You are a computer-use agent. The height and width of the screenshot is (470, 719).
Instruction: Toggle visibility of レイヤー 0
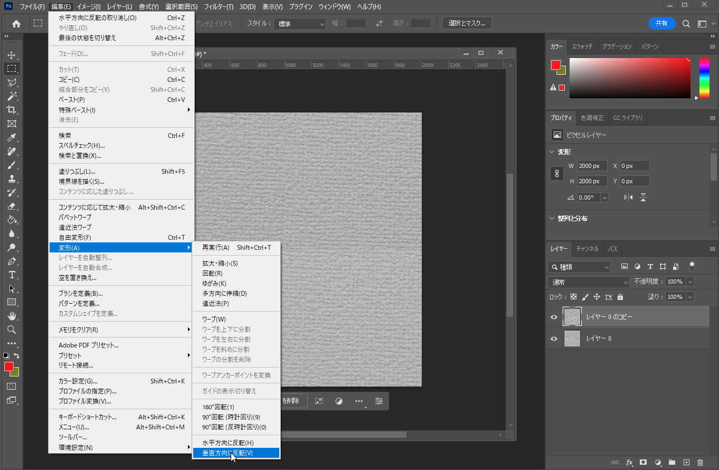[554, 339]
